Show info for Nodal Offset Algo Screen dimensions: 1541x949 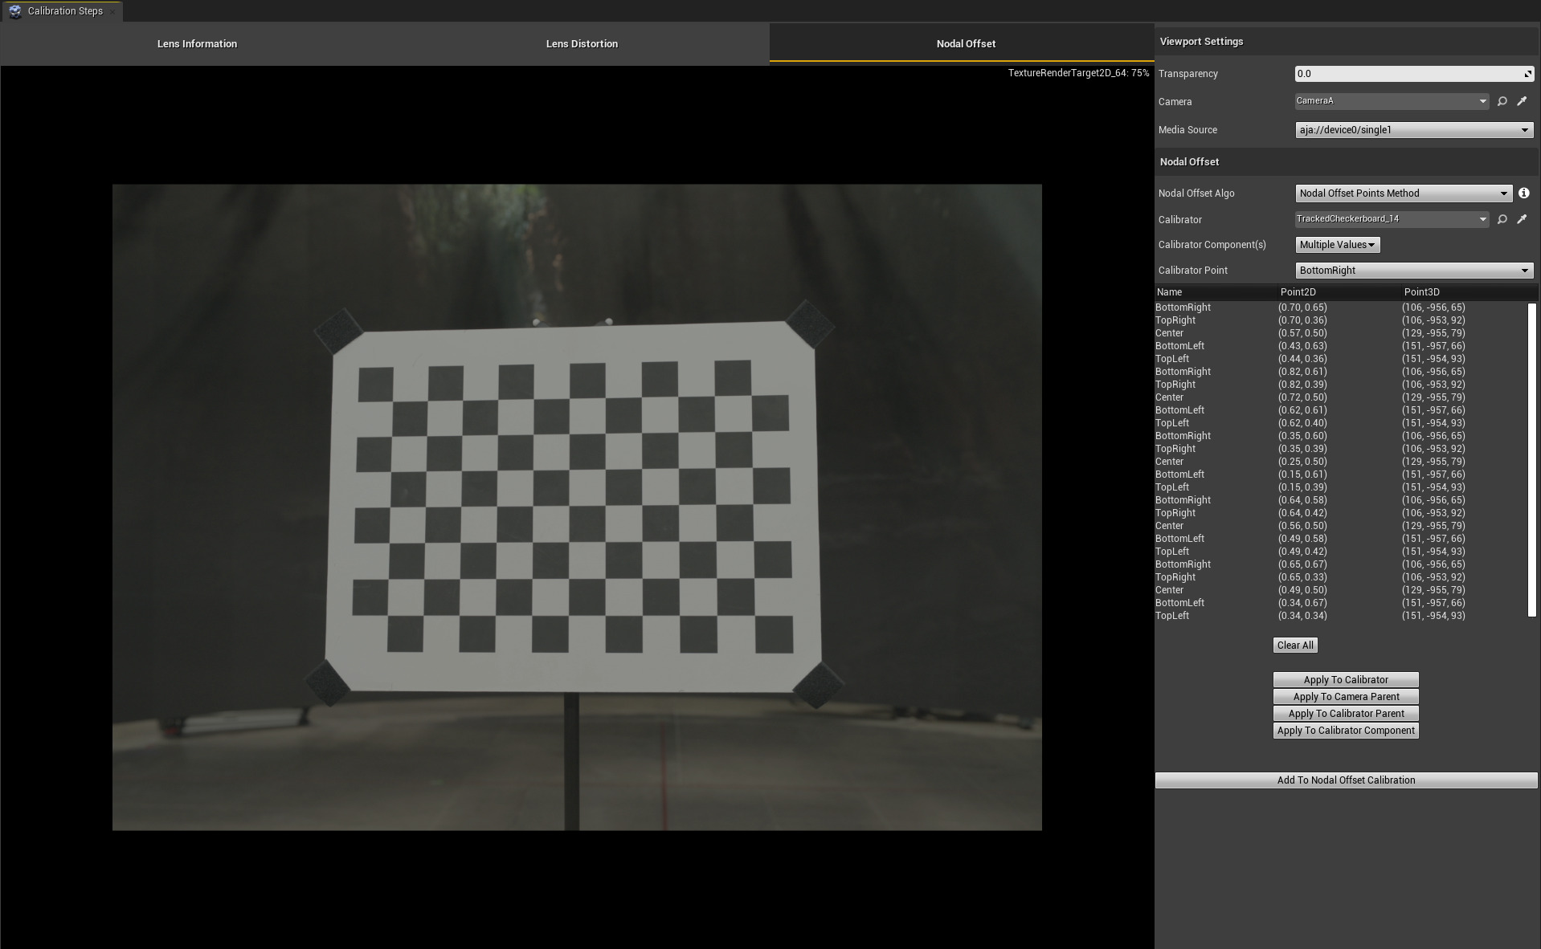[x=1523, y=193]
